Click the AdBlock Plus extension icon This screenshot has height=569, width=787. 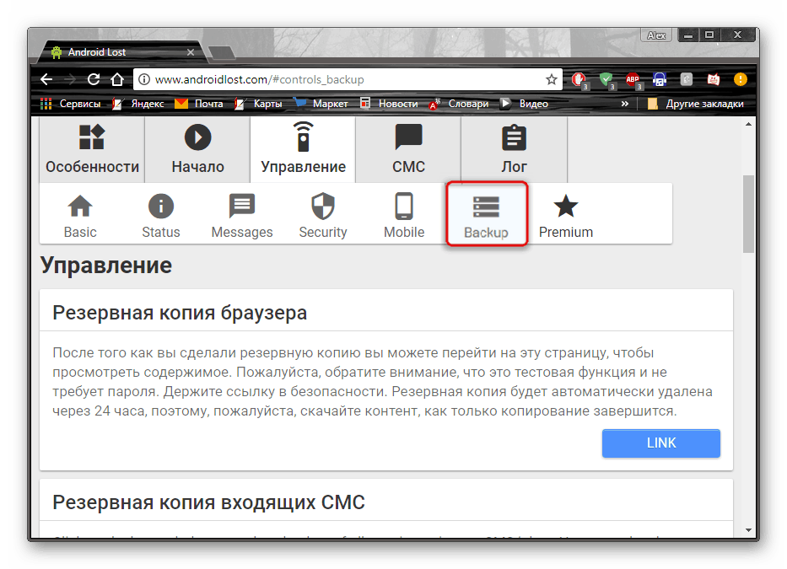632,79
